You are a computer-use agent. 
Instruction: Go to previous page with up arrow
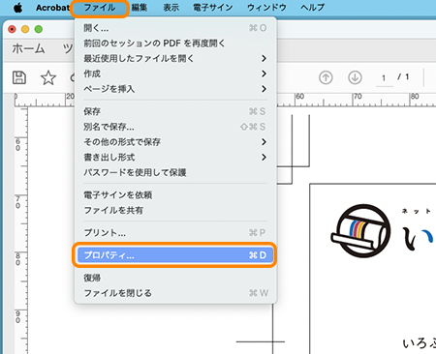tap(326, 77)
